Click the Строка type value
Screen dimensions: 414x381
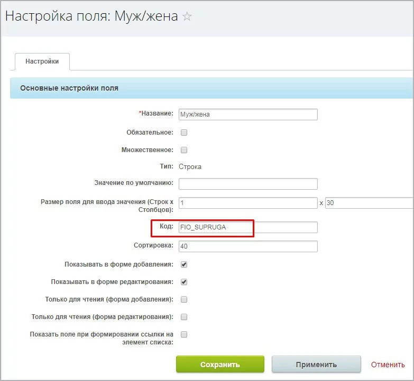pyautogui.click(x=190, y=166)
